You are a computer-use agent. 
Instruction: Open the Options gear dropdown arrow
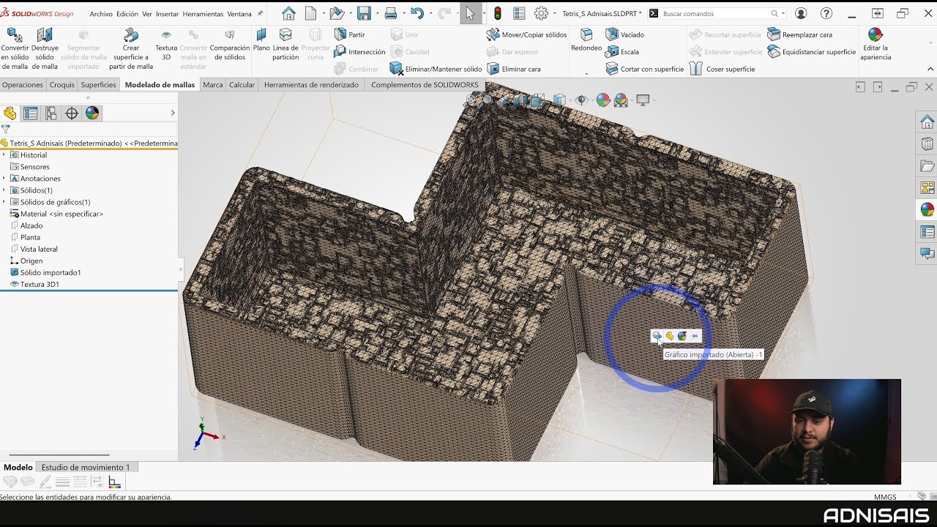(x=553, y=13)
